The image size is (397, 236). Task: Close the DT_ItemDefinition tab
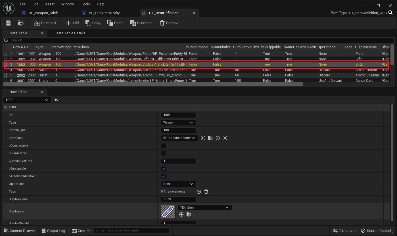point(194,13)
